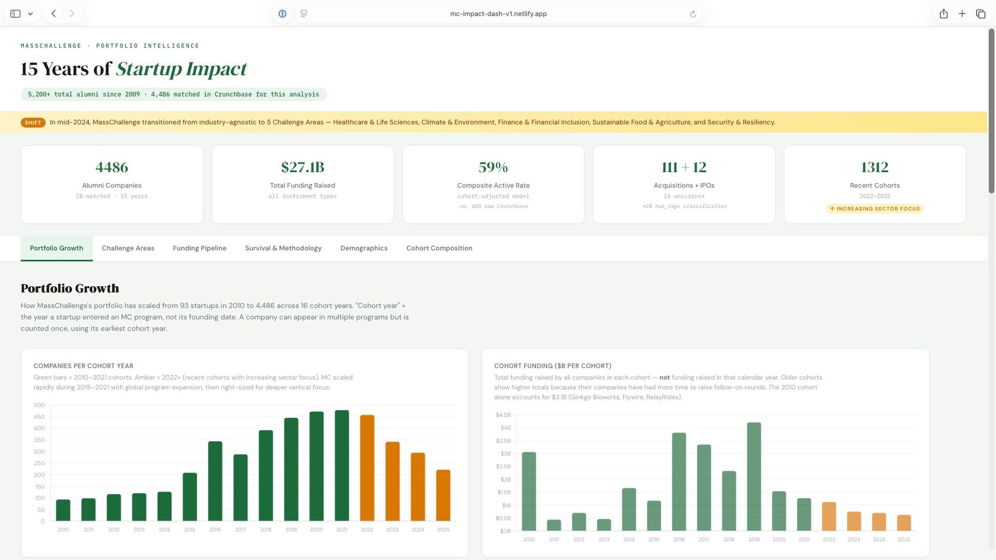Image resolution: width=996 pixels, height=560 pixels.
Task: Click the 111 + 12 Acquisitions card
Action: tap(684, 185)
